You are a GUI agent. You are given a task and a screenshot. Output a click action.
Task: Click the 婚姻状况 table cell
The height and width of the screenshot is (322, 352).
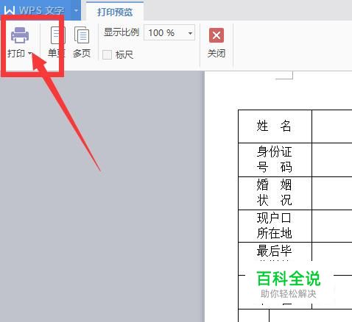click(275, 193)
